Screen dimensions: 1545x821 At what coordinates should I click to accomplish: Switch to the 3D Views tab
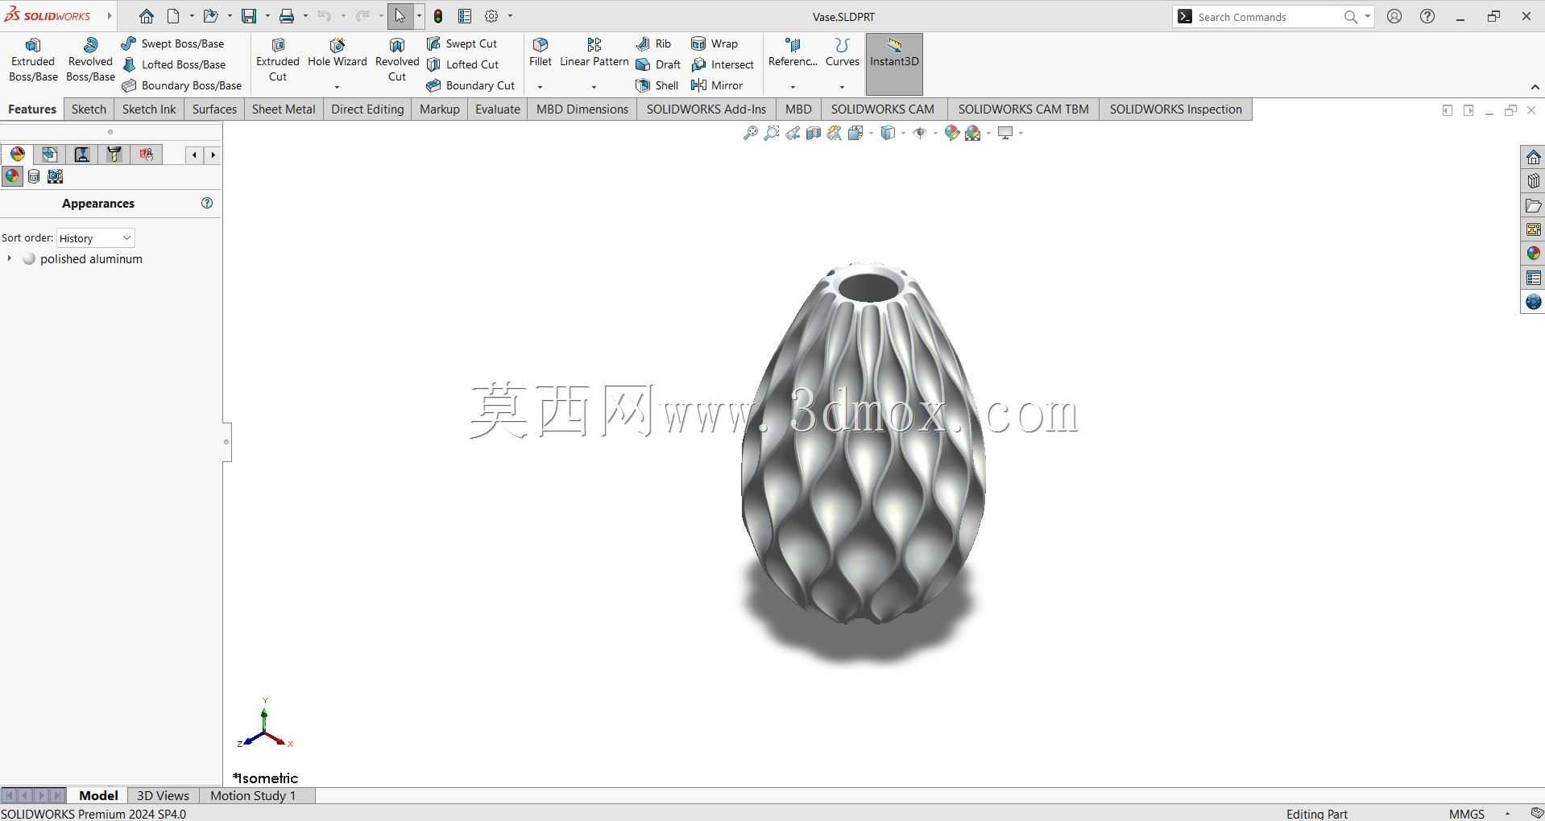click(x=163, y=795)
